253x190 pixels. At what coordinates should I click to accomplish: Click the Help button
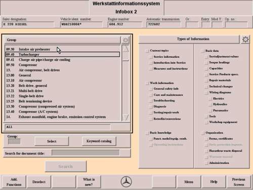click(214, 182)
